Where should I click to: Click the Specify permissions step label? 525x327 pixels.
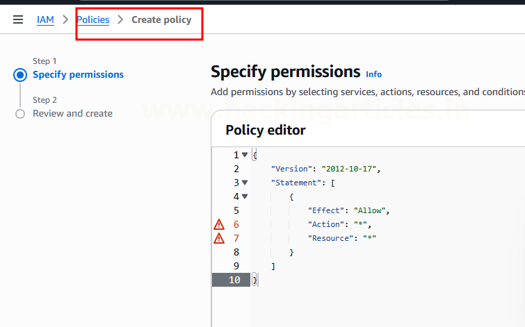point(78,74)
